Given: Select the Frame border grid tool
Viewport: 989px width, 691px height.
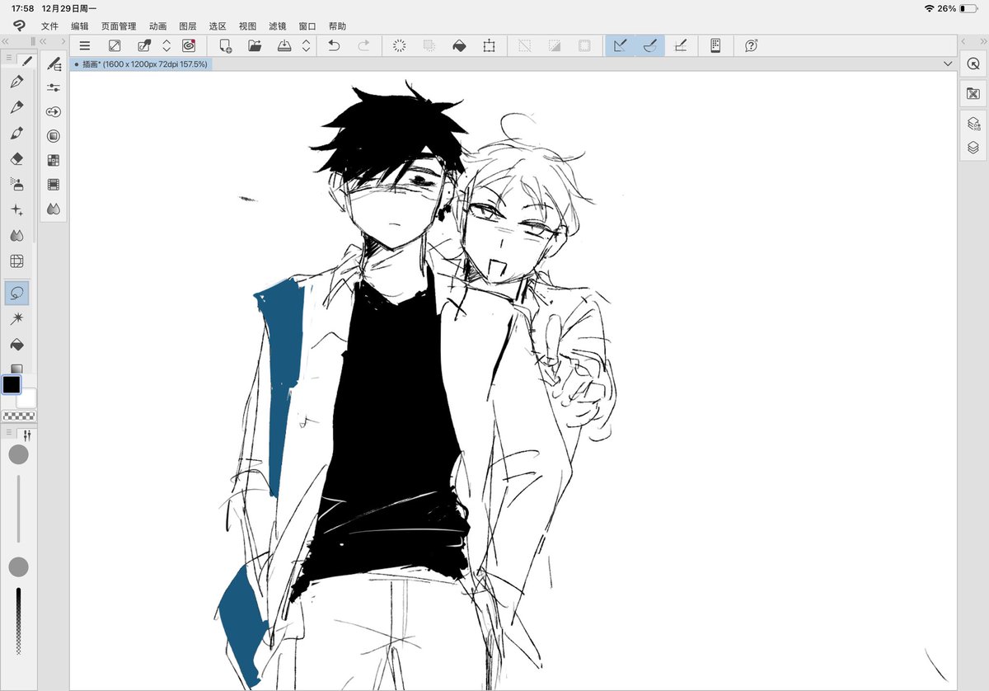Looking at the screenshot, I should (17, 261).
